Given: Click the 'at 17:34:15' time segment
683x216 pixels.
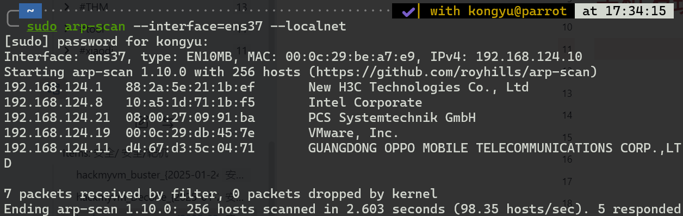Looking at the screenshot, I should (x=624, y=11).
